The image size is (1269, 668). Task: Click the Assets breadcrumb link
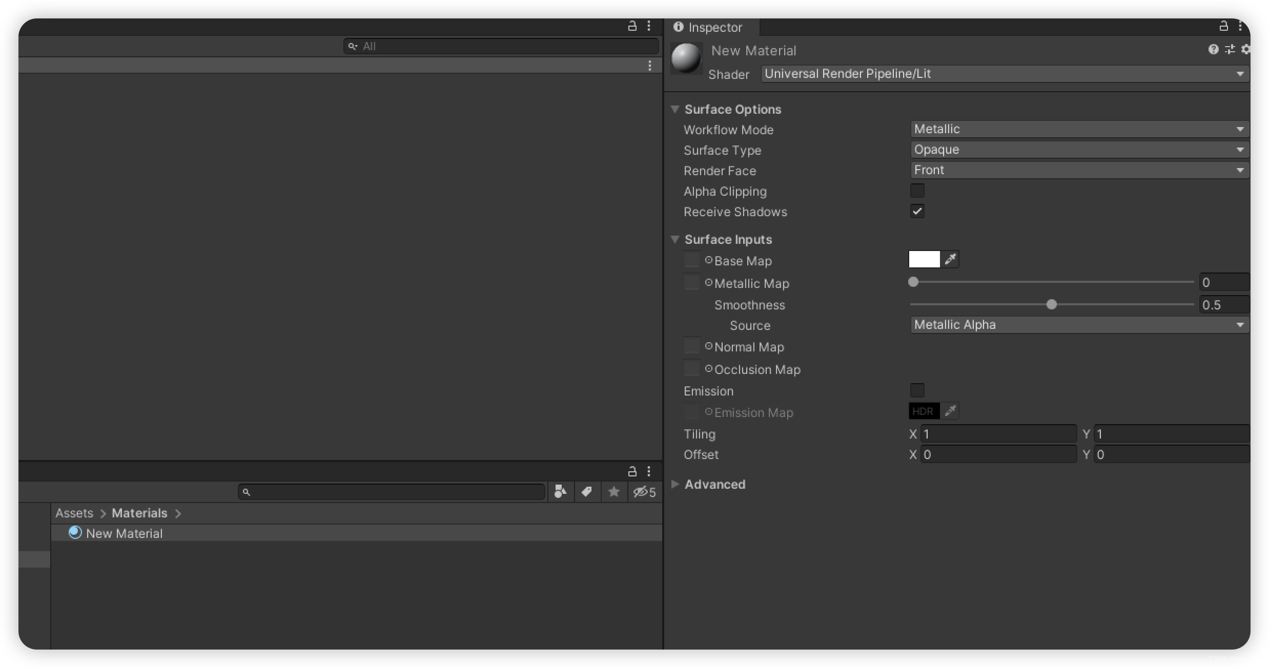(75, 513)
